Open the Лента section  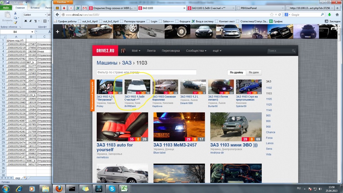click(x=151, y=50)
